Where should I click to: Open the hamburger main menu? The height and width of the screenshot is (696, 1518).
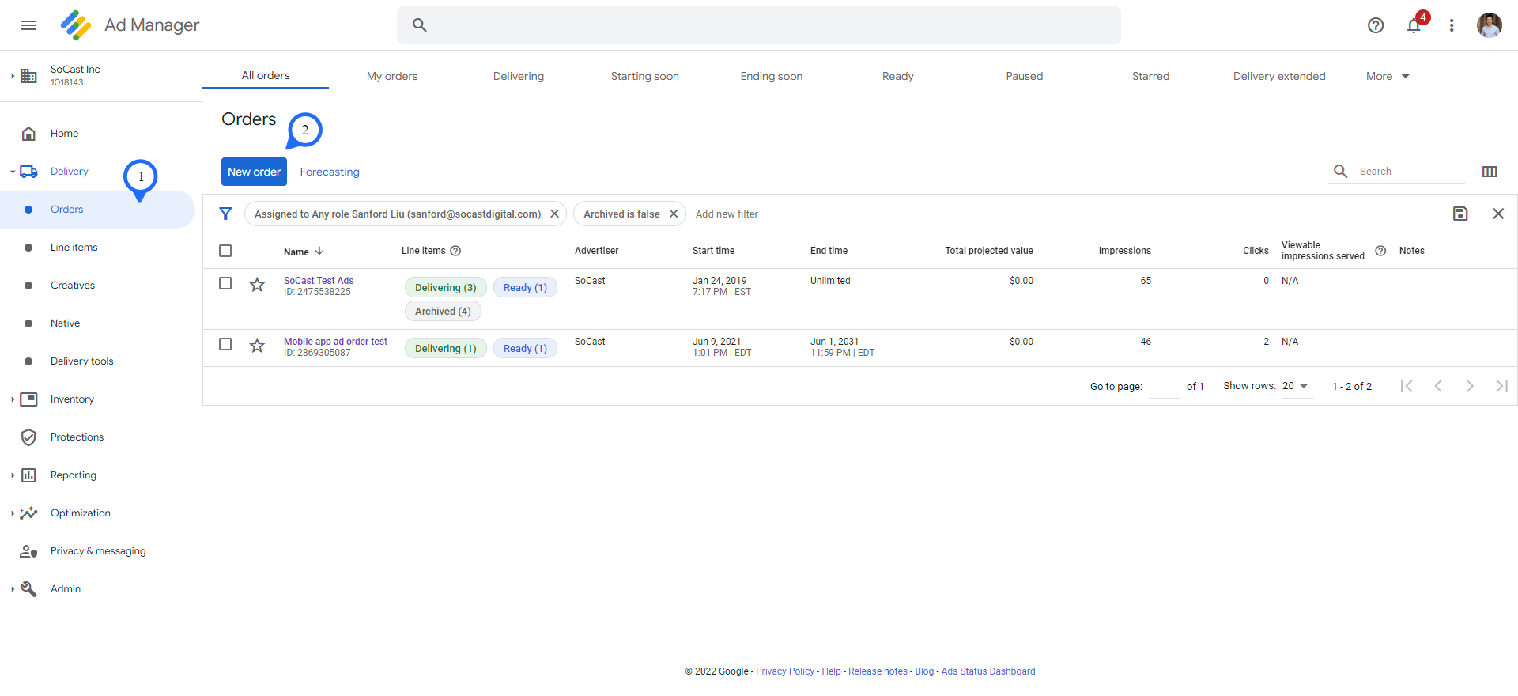click(x=28, y=25)
